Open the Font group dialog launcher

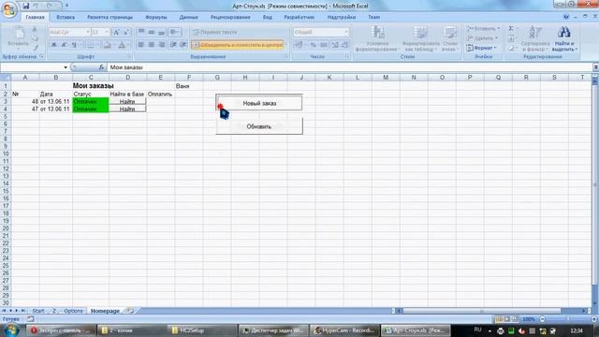[x=129, y=56]
